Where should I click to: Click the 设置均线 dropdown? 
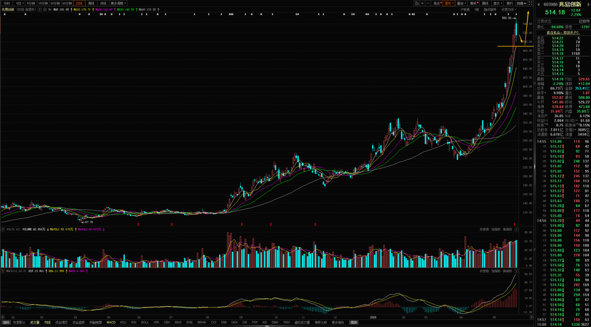click(509, 9)
